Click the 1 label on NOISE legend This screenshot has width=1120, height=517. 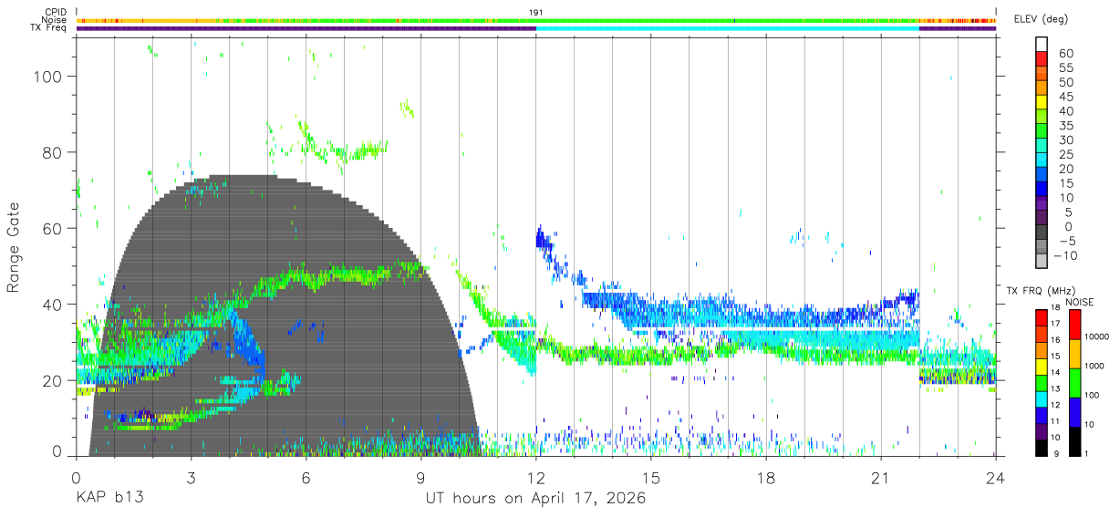click(x=1085, y=453)
